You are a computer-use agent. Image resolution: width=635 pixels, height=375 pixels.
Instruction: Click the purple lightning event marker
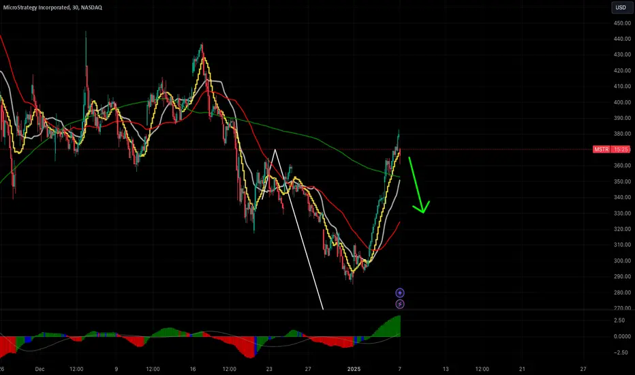pyautogui.click(x=400, y=304)
